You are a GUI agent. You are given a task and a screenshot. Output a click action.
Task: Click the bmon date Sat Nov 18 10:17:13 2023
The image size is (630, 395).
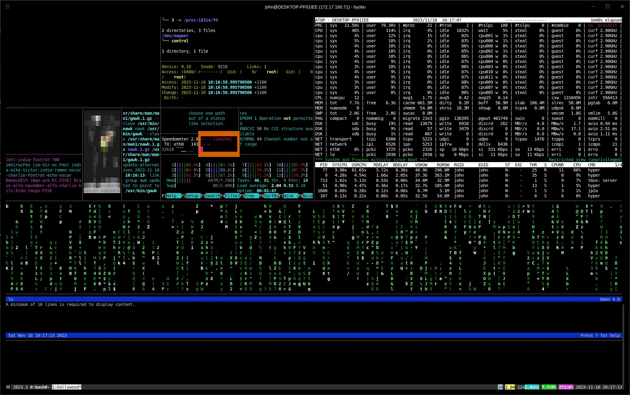(x=37, y=335)
